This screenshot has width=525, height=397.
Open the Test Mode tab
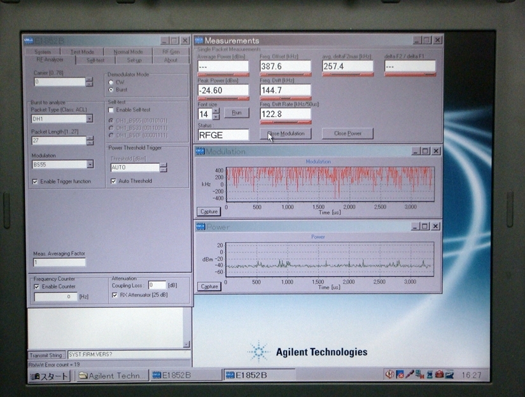click(x=82, y=52)
